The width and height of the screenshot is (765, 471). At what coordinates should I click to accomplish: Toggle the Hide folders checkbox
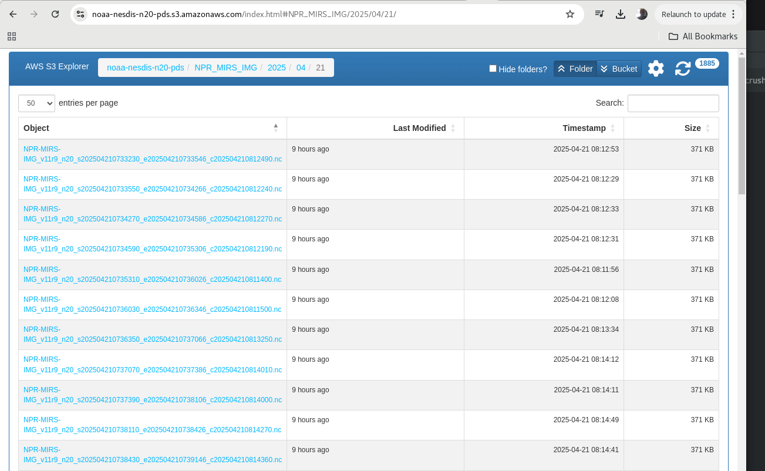(493, 69)
